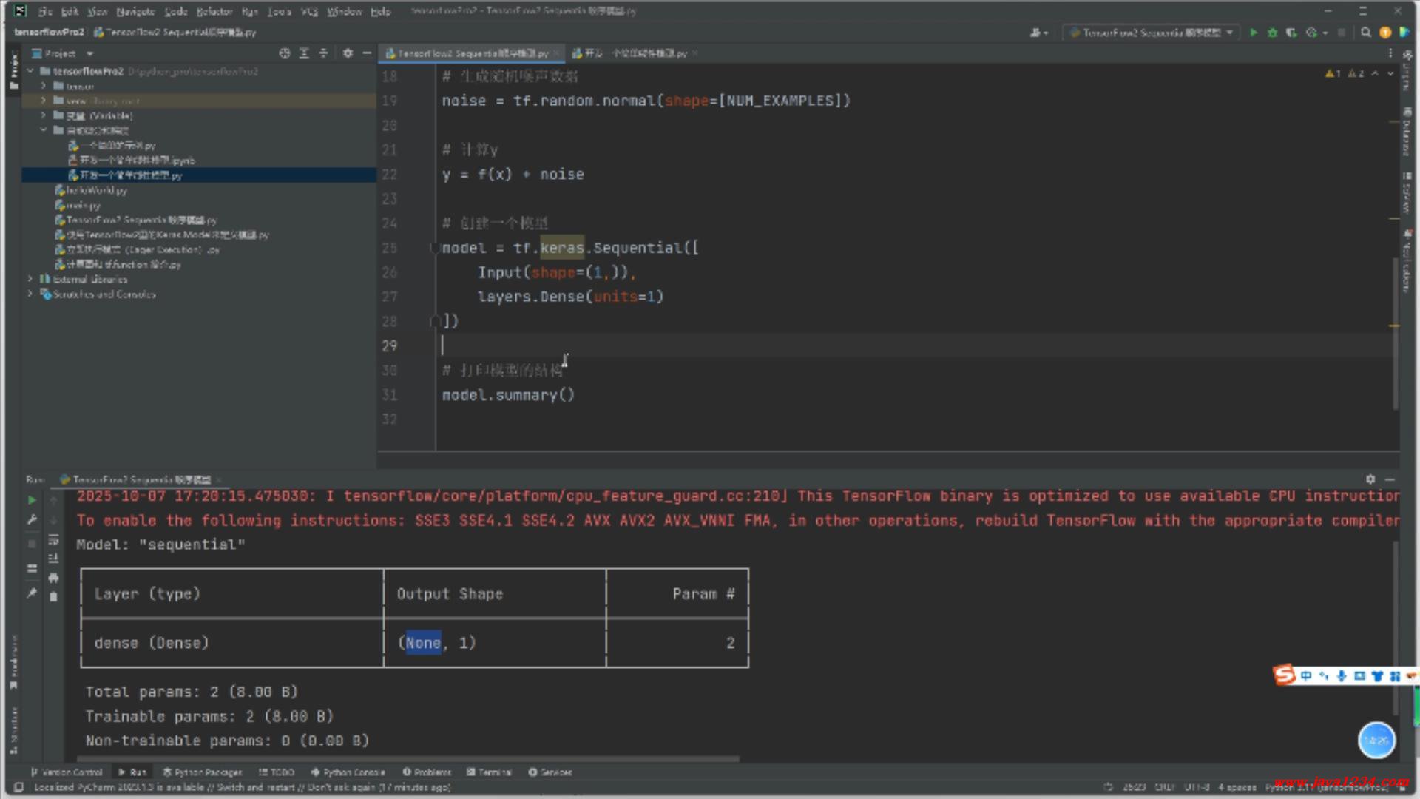Image resolution: width=1420 pixels, height=799 pixels.
Task: Select opened file via the Project panel target icon
Action: click(285, 53)
